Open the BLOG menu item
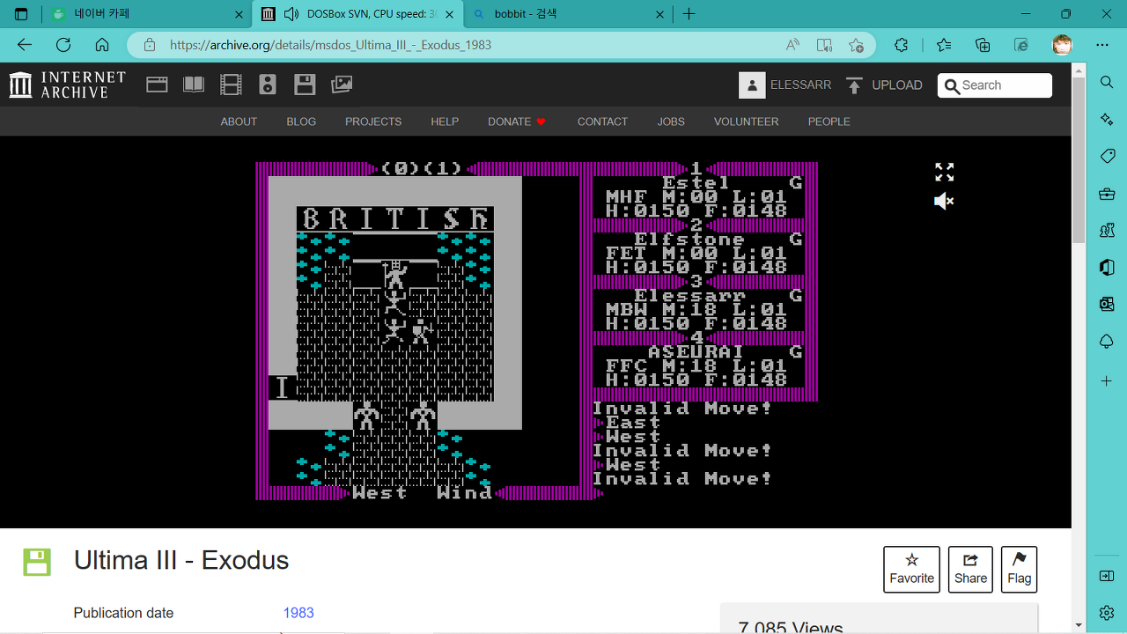 point(301,122)
